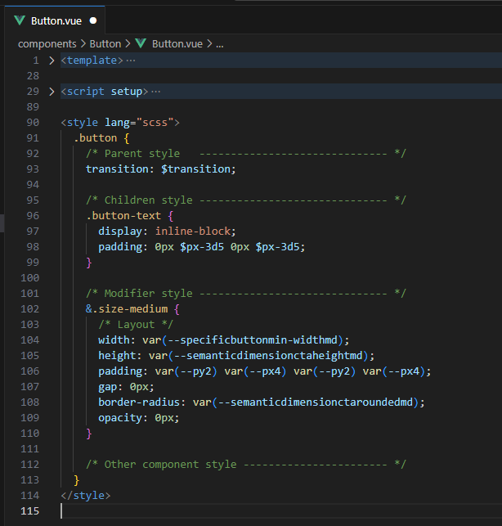Click the closing </style> tag
Viewport: 502px width, 526px height.
(x=86, y=496)
